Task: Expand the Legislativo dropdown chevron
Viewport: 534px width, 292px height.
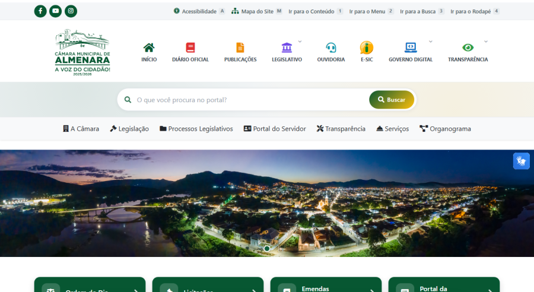Action: click(300, 42)
